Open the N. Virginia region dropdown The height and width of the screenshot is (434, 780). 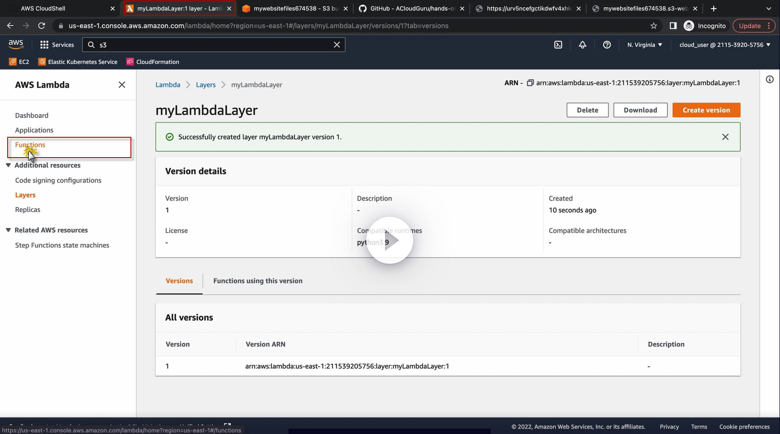pos(645,45)
